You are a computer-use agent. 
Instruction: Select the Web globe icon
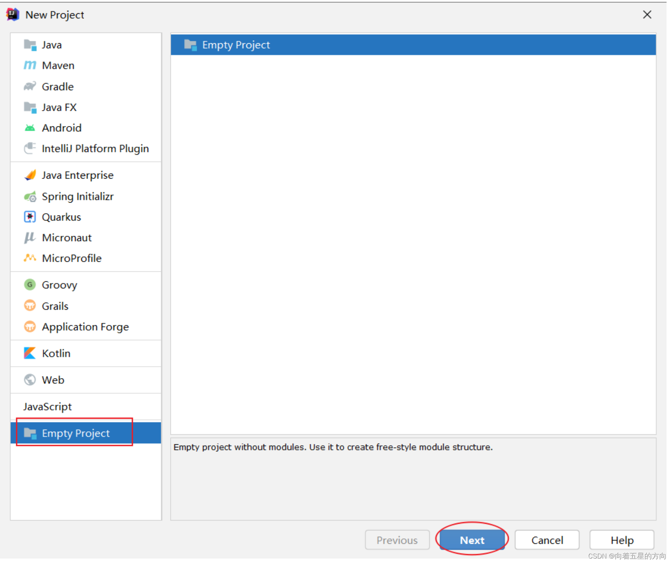30,380
